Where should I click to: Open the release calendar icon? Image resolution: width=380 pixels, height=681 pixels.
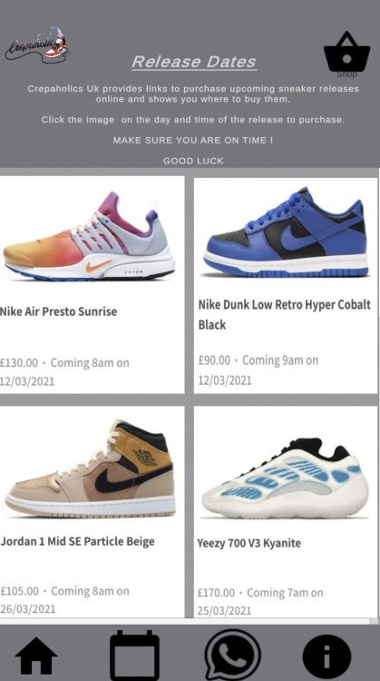click(x=134, y=655)
